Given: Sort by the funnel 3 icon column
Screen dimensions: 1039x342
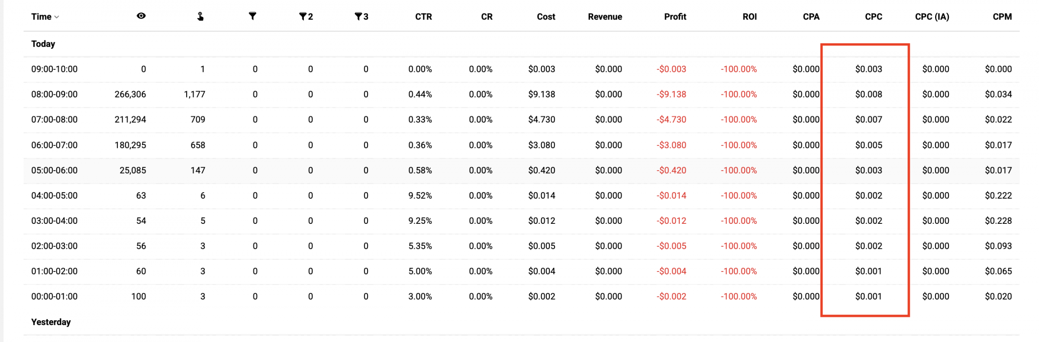Looking at the screenshot, I should (361, 16).
